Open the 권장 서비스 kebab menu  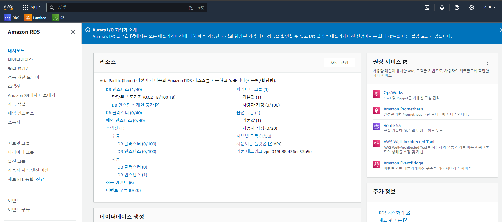coord(488,63)
